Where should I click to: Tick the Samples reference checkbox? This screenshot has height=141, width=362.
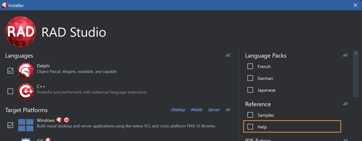250,115
